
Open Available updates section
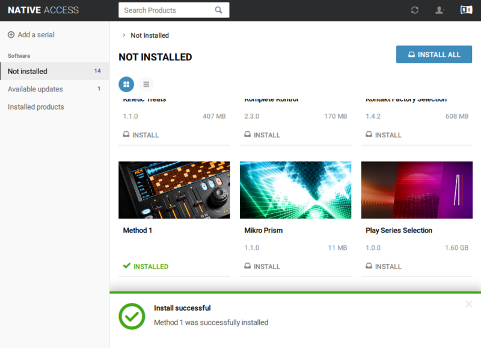click(55, 89)
